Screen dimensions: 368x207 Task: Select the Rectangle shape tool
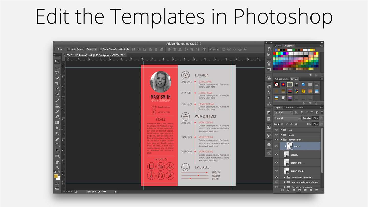57,156
